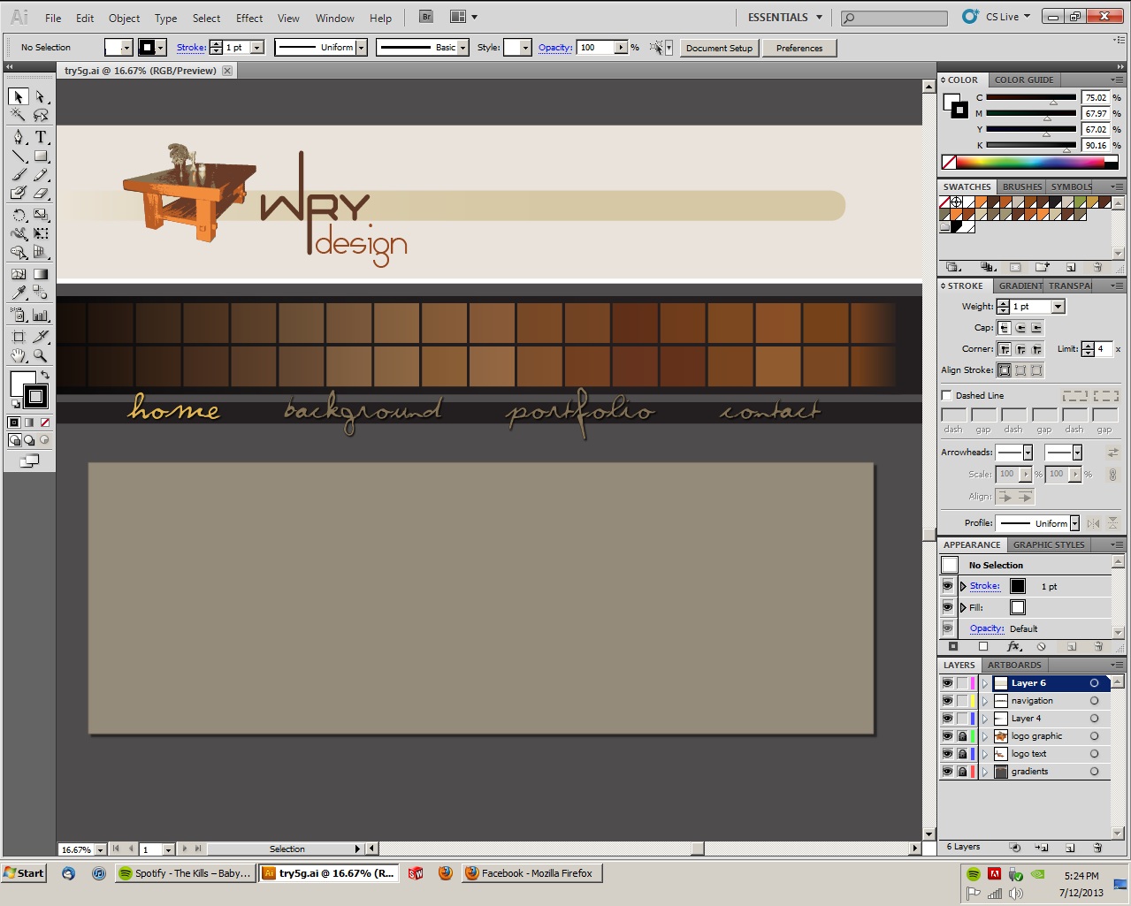Screen dimensions: 1131x906
Task: Click the Document Setup button
Action: 719,48
